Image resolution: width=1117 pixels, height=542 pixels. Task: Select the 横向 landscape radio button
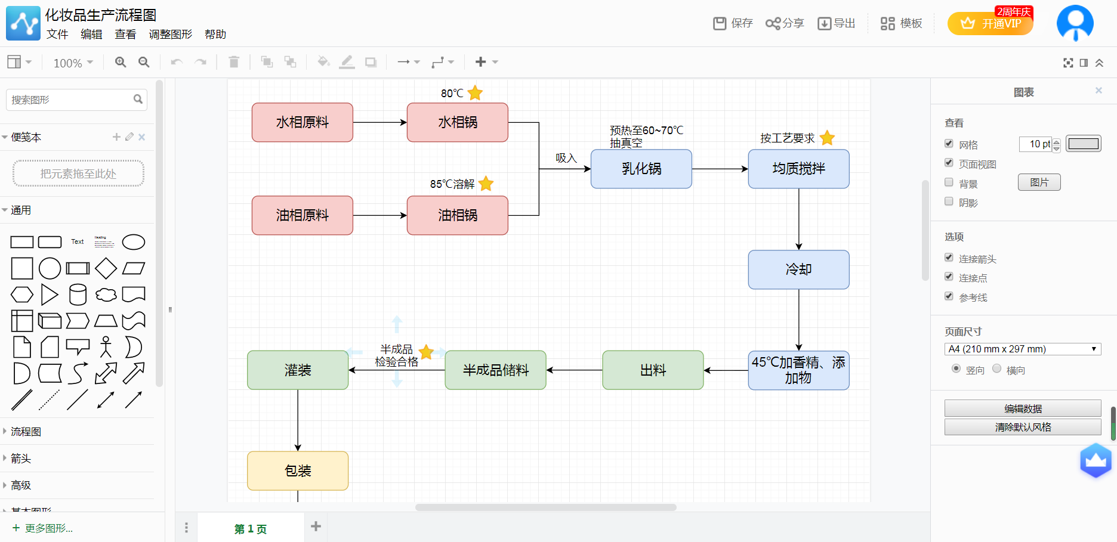[x=996, y=369]
